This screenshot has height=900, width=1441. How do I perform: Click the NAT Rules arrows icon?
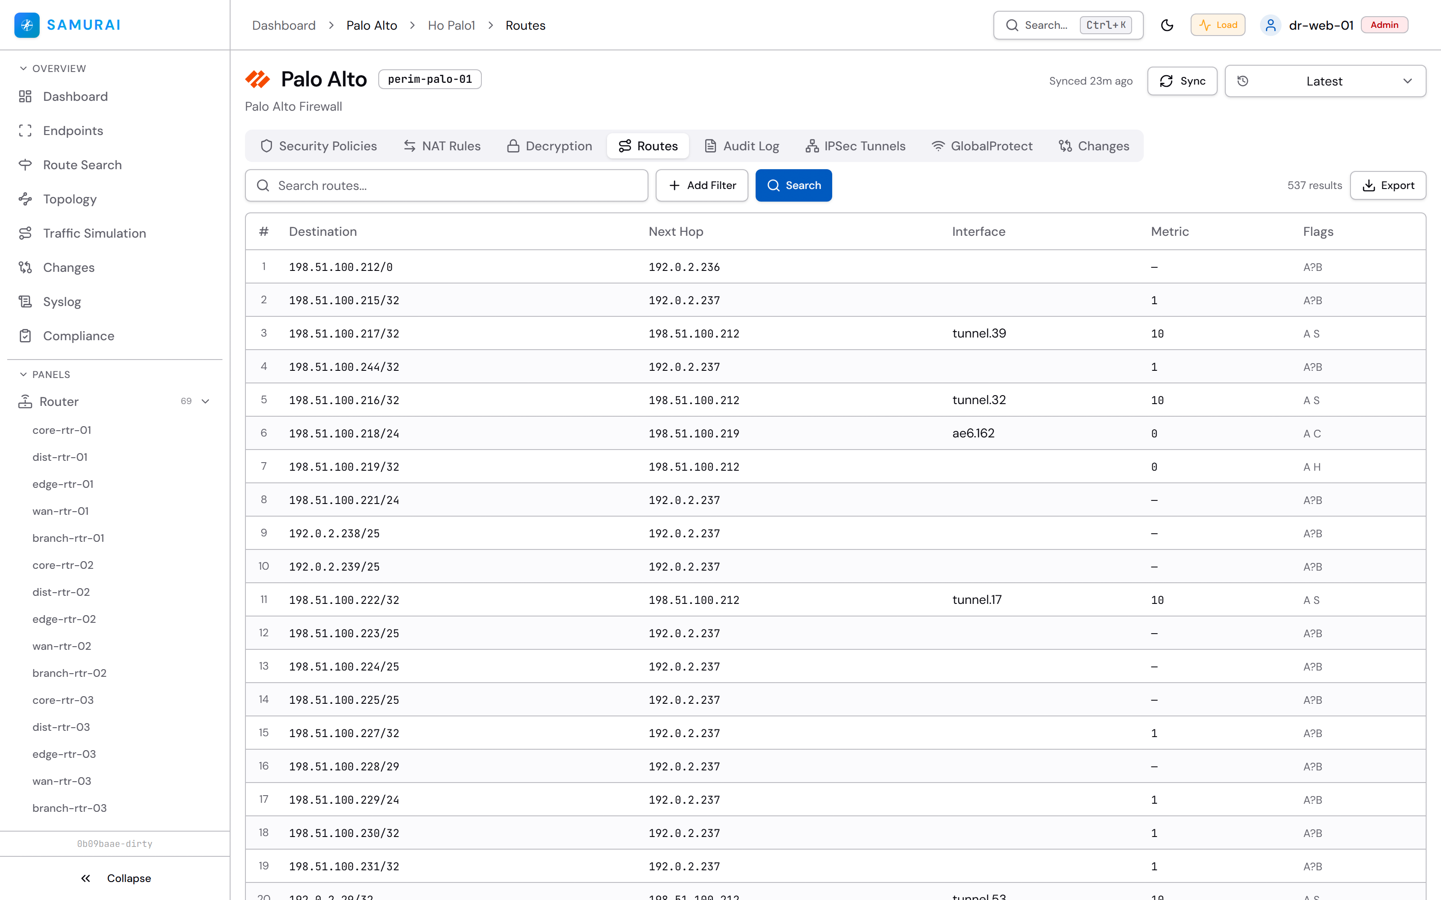pos(410,146)
